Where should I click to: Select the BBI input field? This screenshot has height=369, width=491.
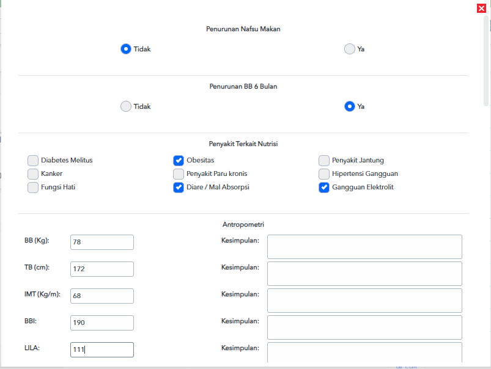(x=102, y=323)
